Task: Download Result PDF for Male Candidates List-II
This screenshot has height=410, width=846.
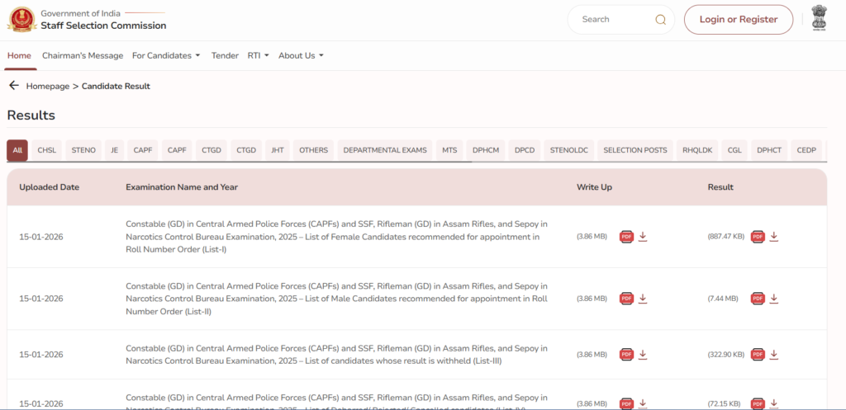Action: (774, 299)
